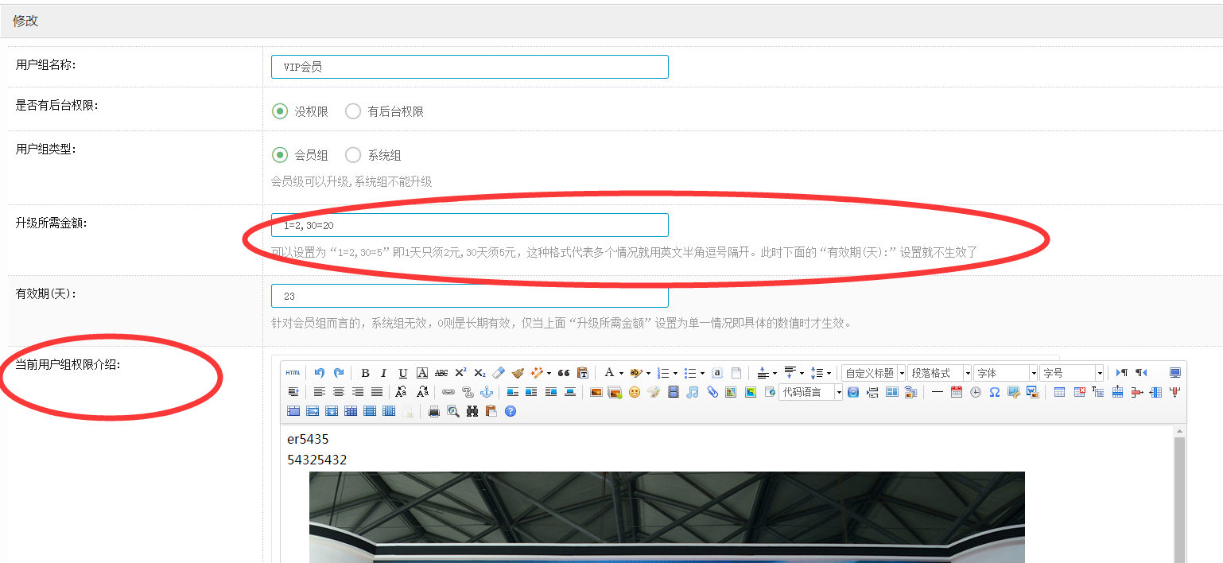Select the 没权限 radio button
The width and height of the screenshot is (1223, 563).
point(280,111)
